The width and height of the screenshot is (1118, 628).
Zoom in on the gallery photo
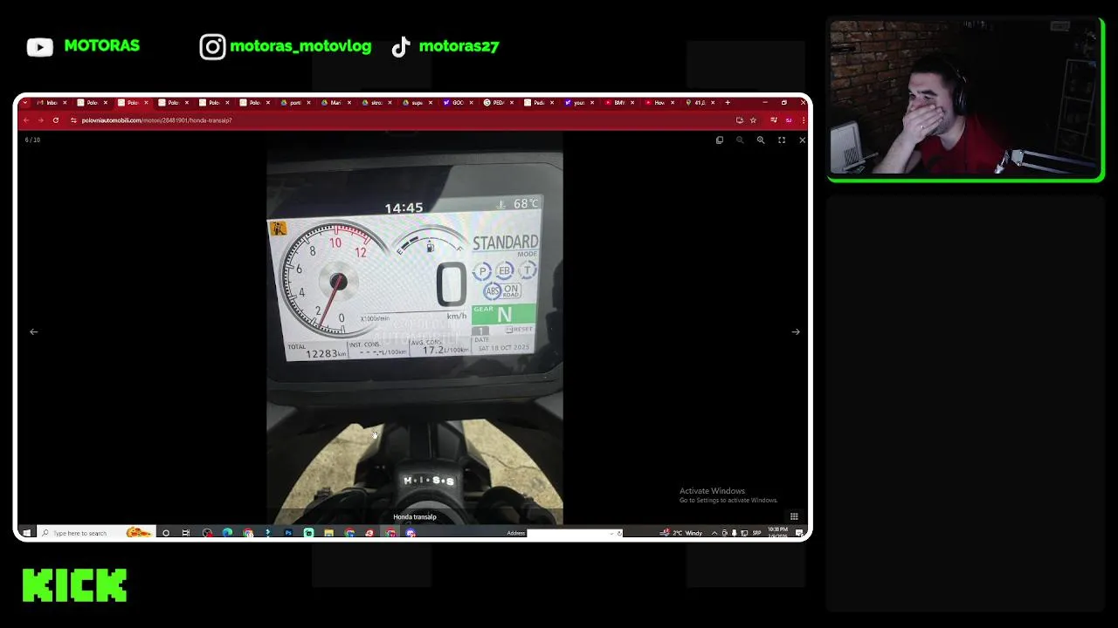(x=760, y=140)
